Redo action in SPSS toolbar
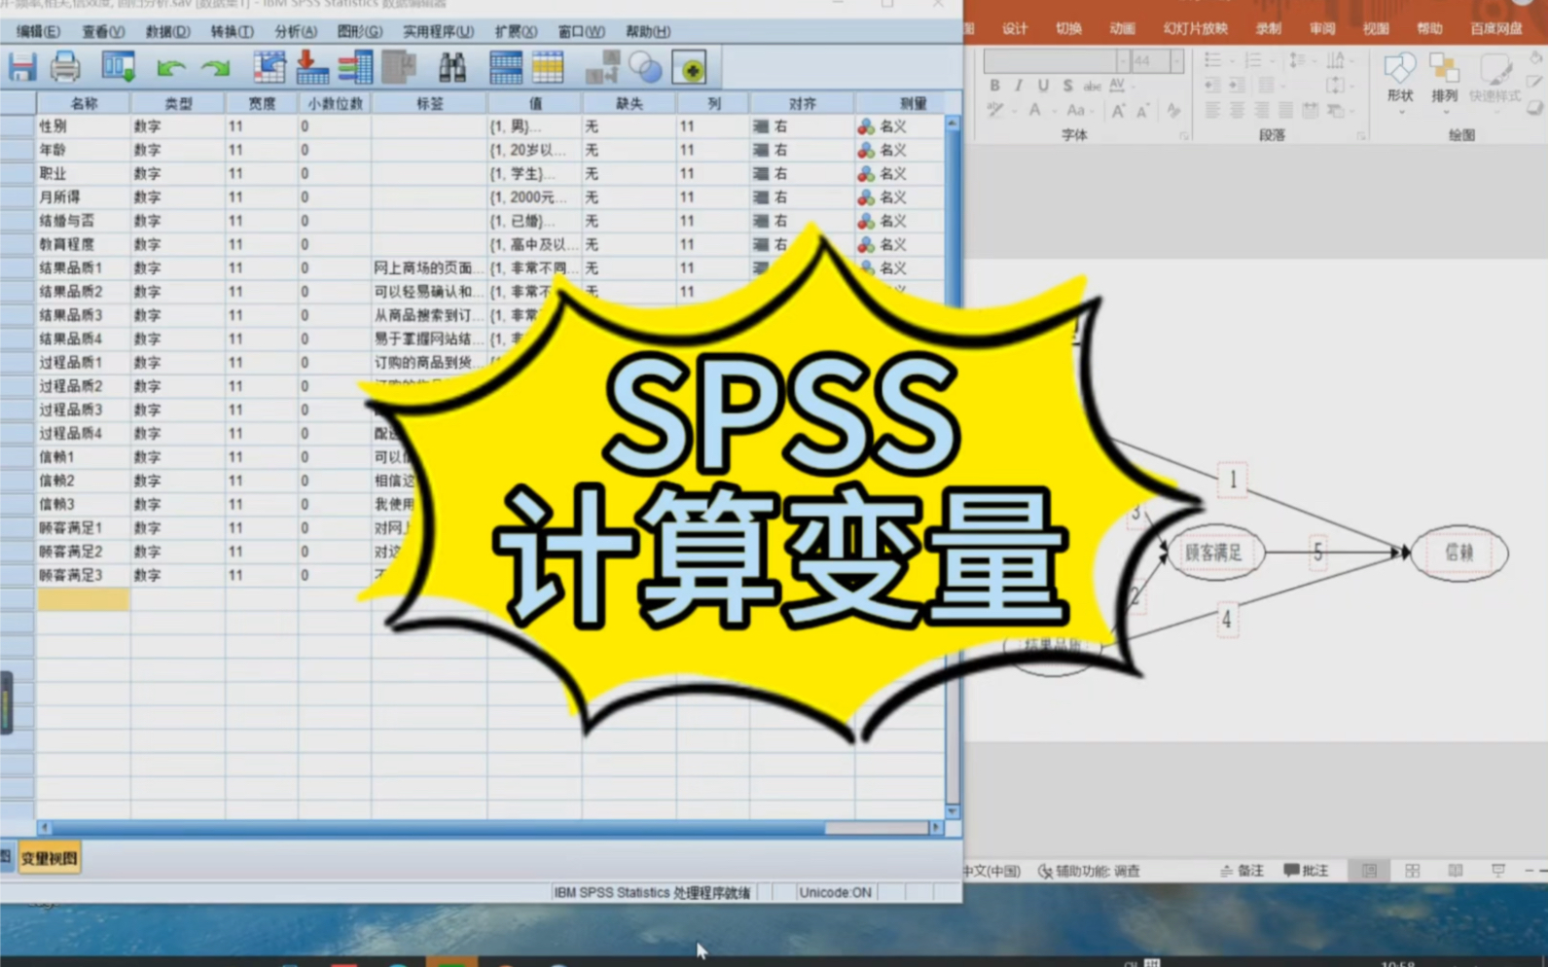 coord(215,67)
